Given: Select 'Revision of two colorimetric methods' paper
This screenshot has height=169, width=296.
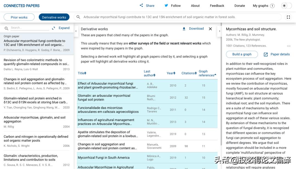Looking at the screenshot, I should (37, 65).
